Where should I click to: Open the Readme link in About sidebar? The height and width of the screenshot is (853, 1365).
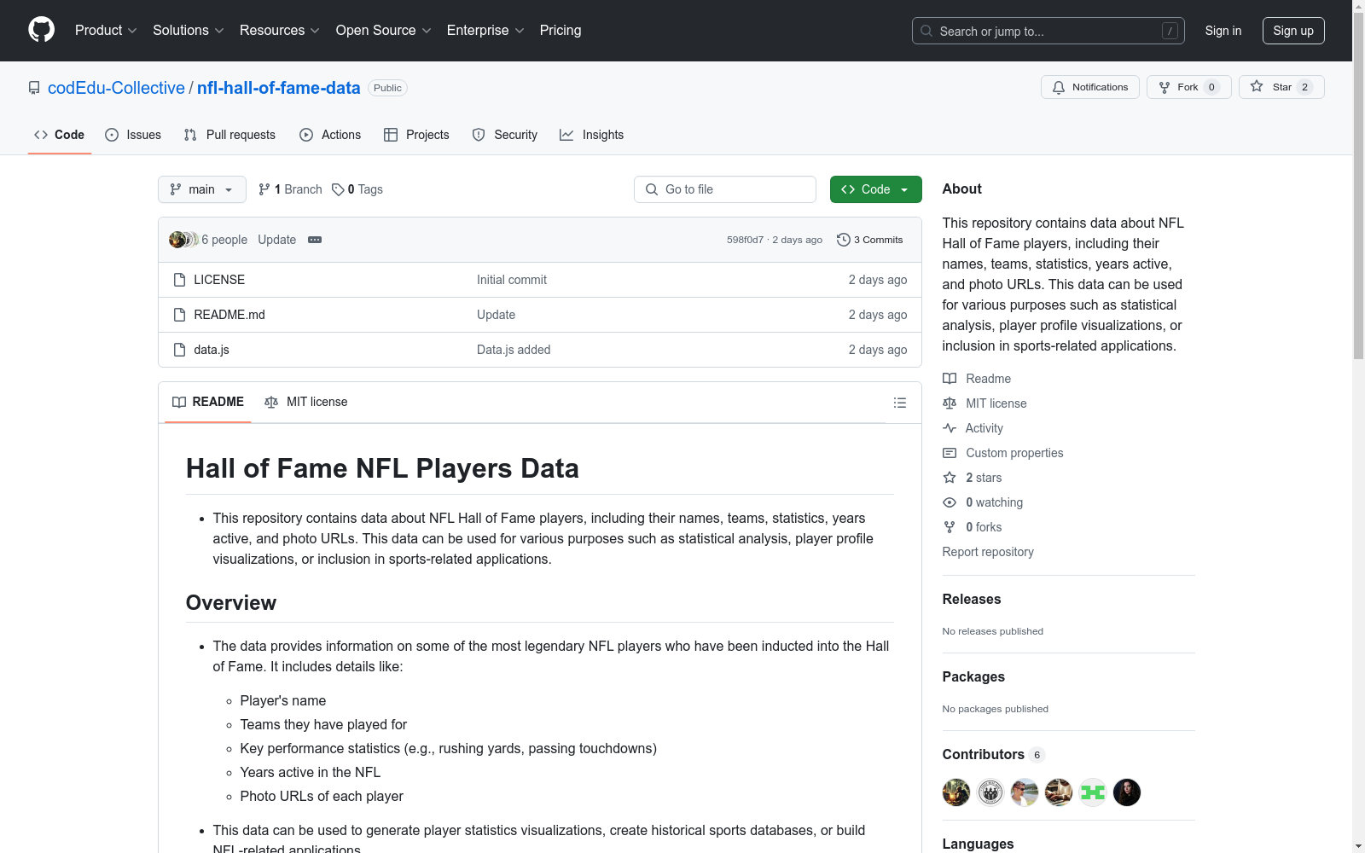pos(977,379)
